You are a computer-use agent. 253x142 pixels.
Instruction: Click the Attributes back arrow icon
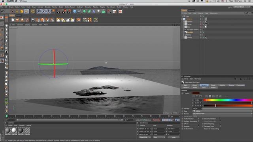(235, 79)
